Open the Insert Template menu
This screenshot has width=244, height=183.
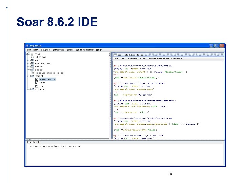click(x=159, y=59)
